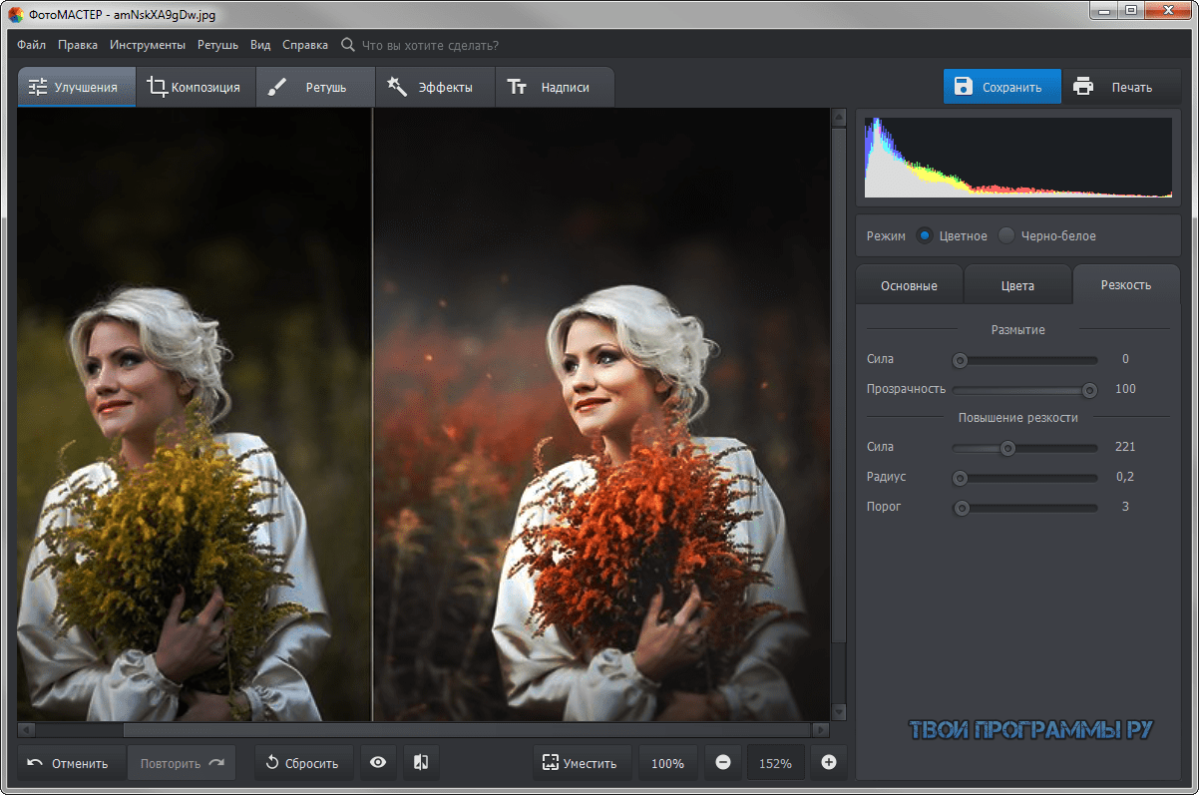Click the sharpening strength value 221

tap(1125, 447)
